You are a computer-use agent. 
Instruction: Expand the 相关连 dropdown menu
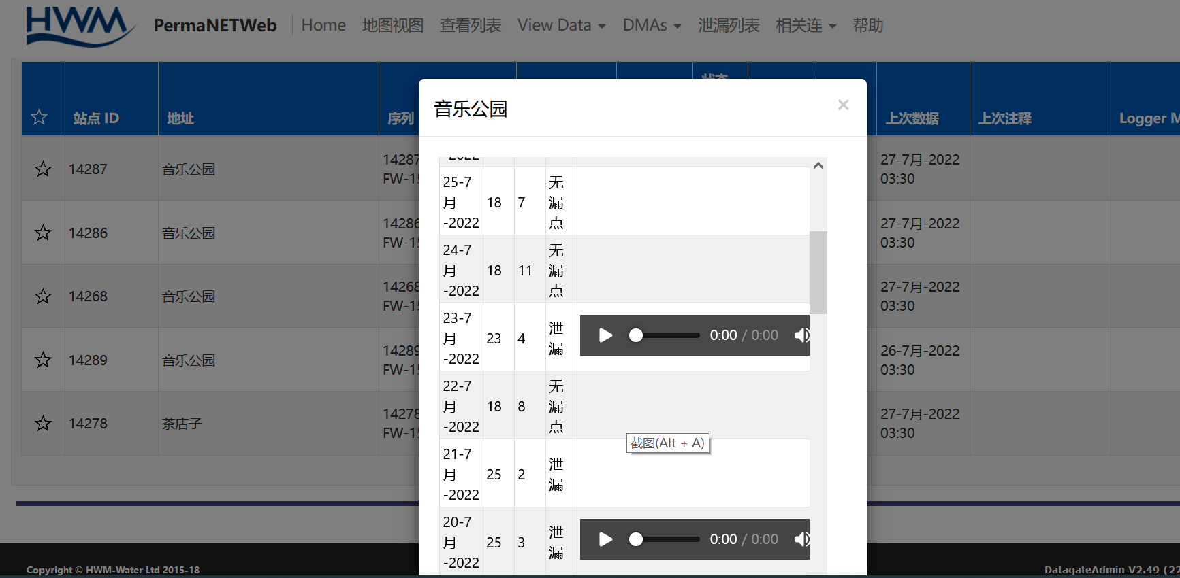coord(806,26)
